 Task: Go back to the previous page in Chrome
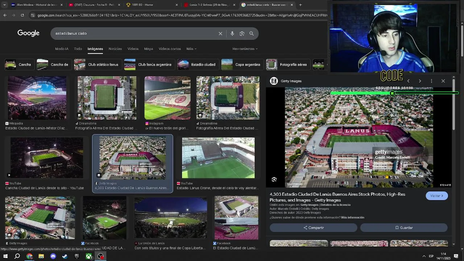(5, 15)
